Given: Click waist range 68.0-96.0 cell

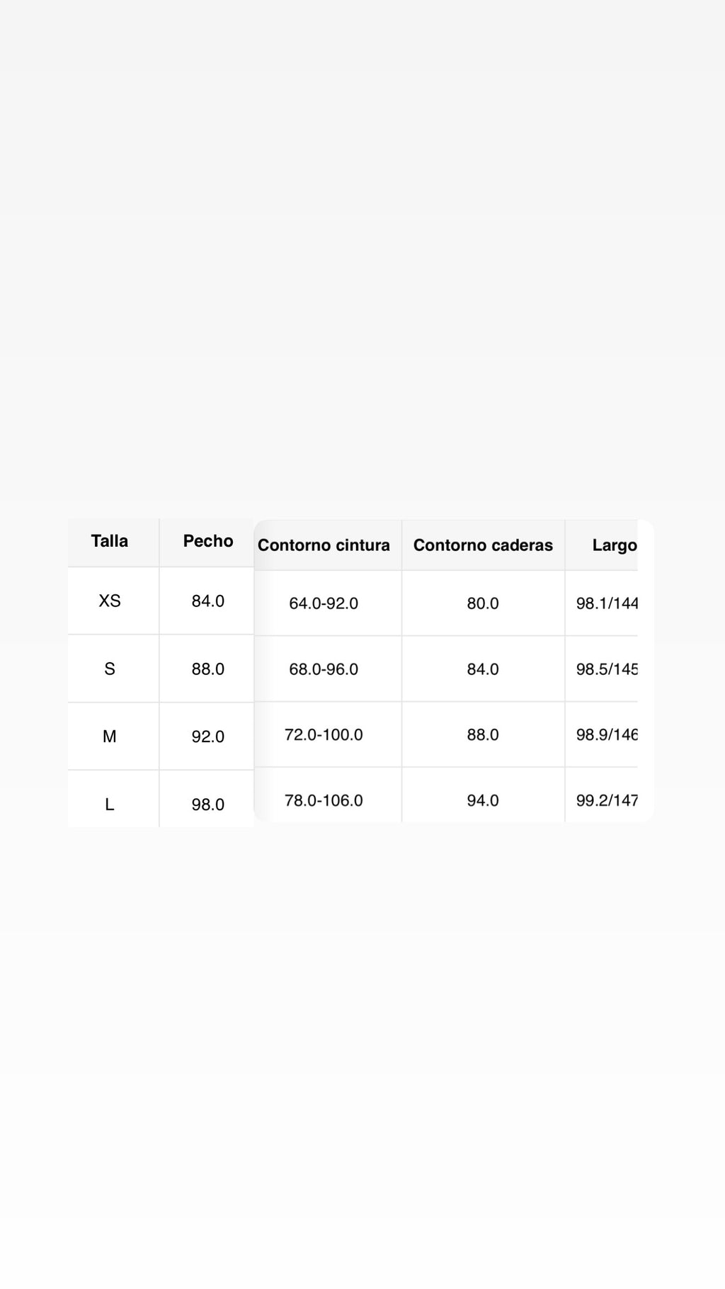Looking at the screenshot, I should pyautogui.click(x=324, y=669).
